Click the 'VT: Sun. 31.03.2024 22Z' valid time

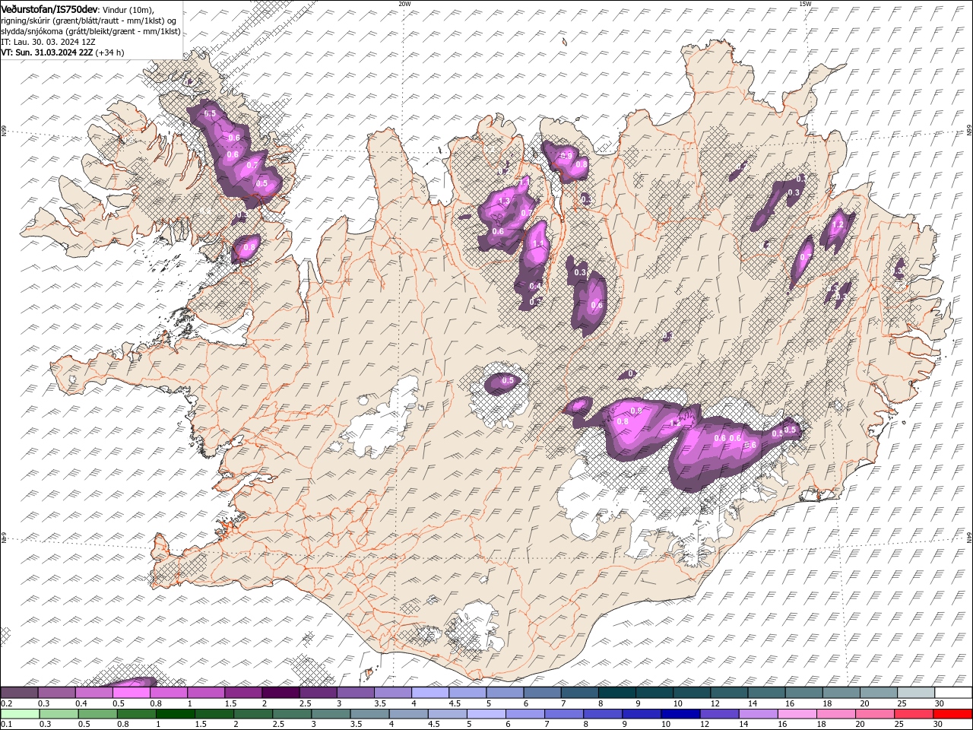point(47,52)
